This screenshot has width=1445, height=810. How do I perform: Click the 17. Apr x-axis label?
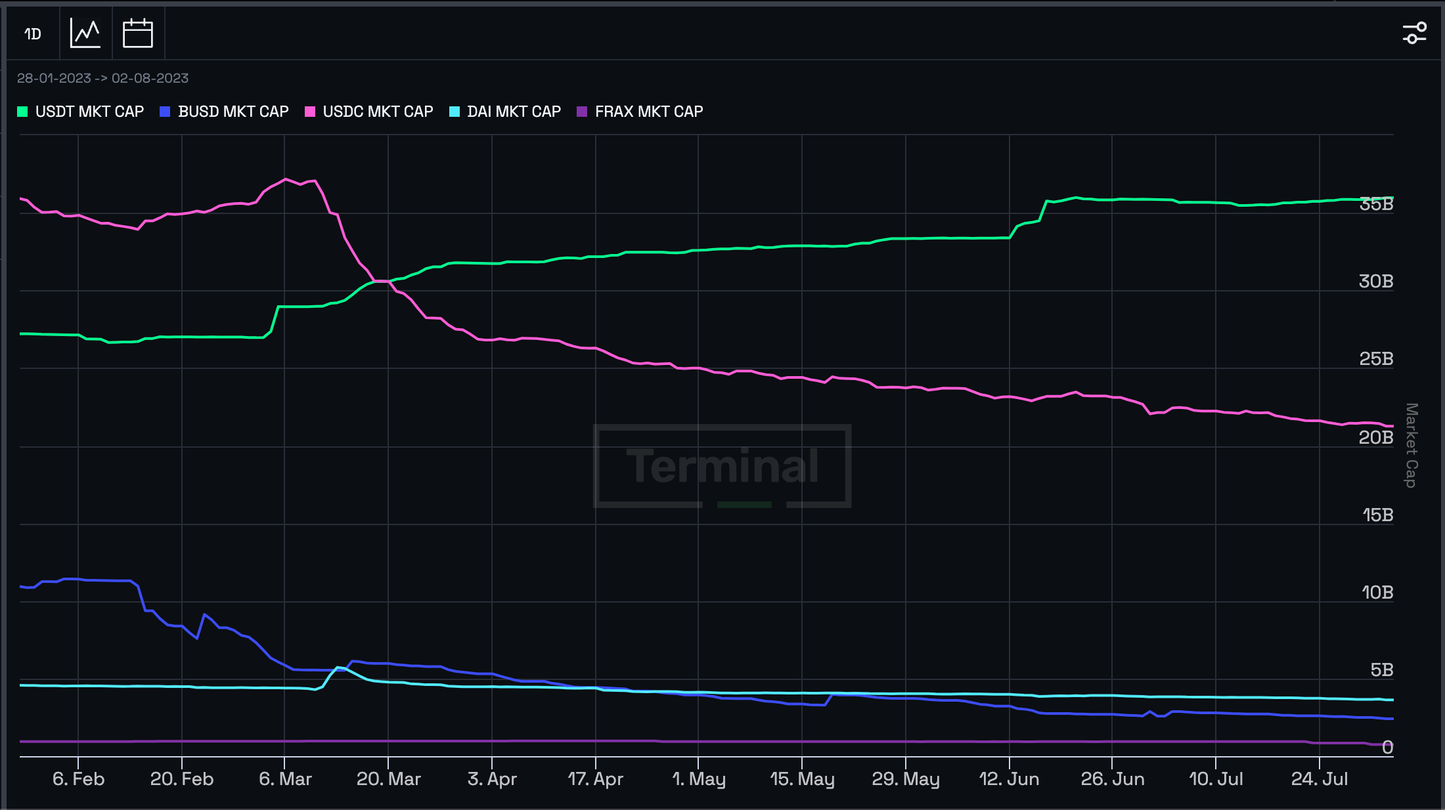click(595, 779)
